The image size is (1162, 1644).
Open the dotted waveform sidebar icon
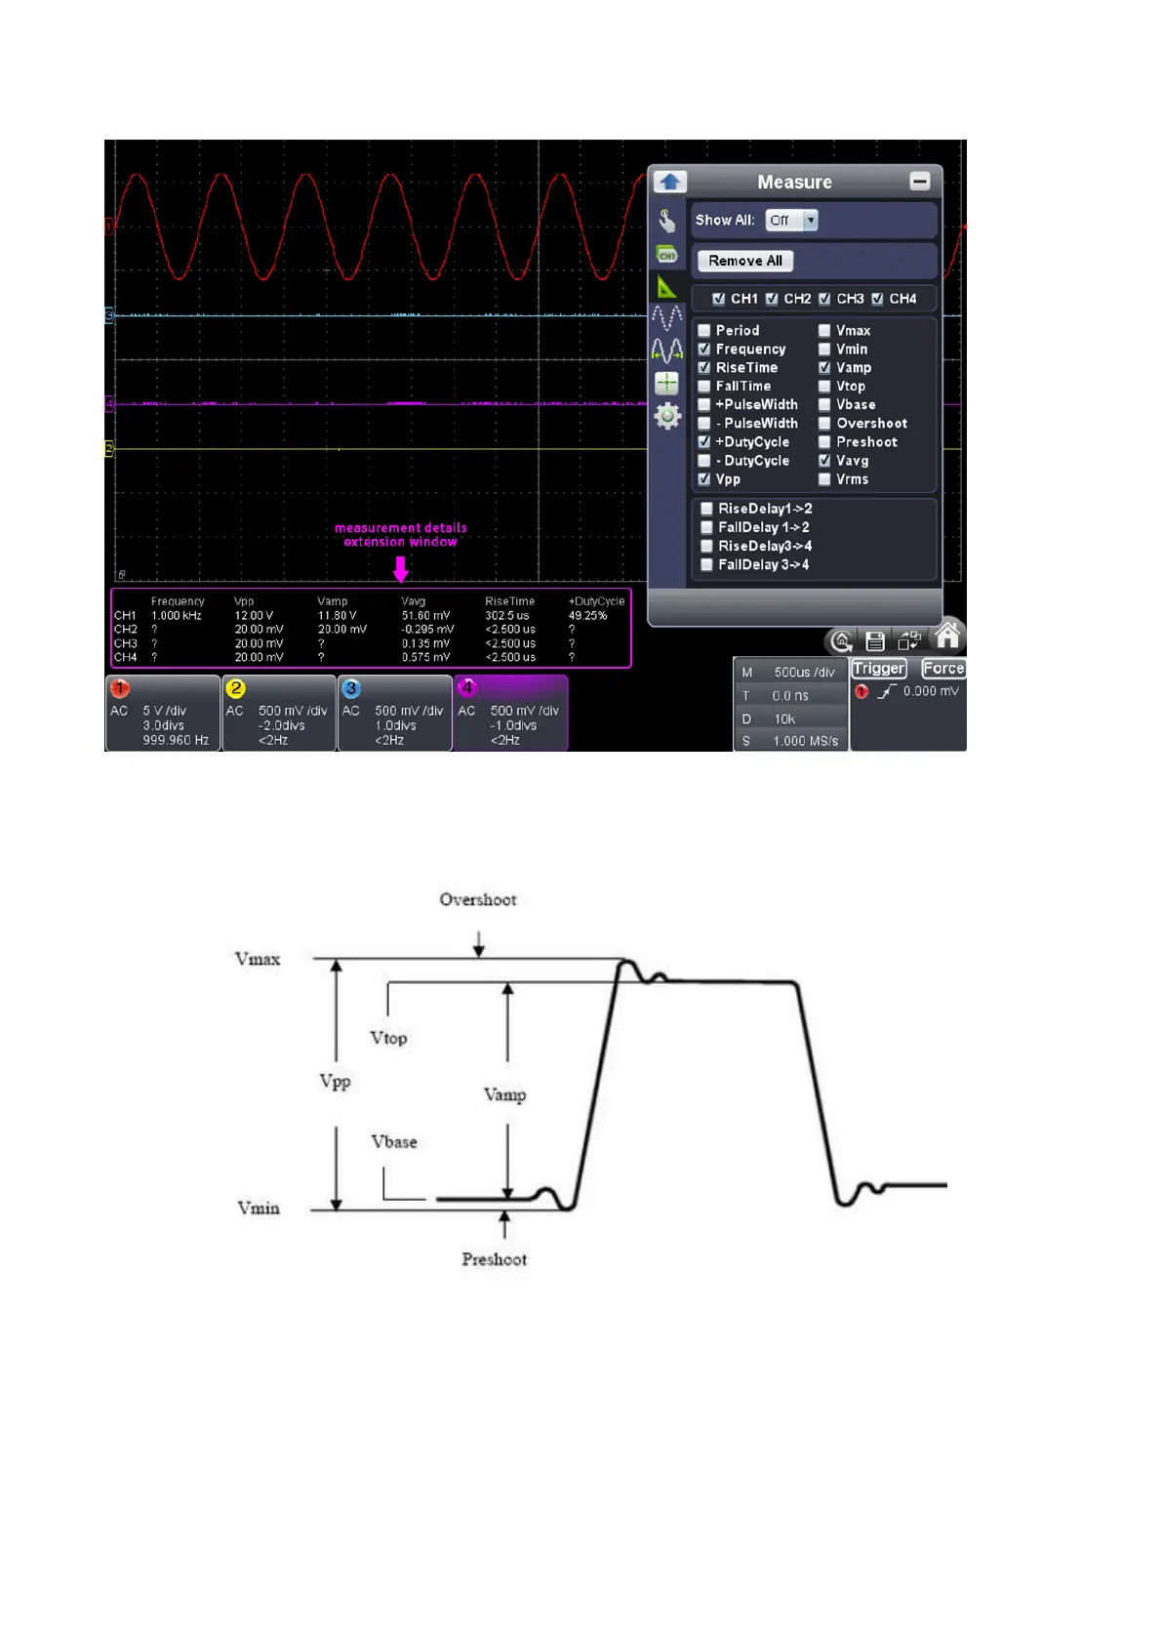pyautogui.click(x=667, y=317)
